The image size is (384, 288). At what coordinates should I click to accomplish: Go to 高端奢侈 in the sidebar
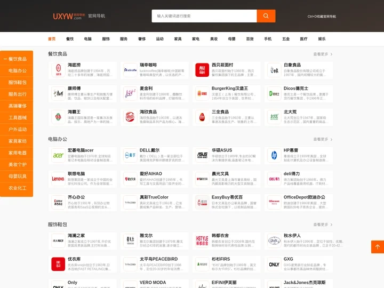click(17, 106)
